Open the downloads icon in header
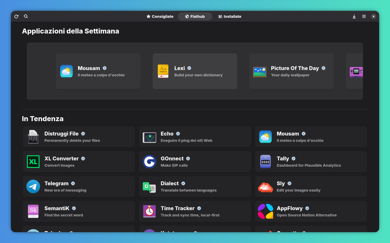The width and height of the screenshot is (390, 243). point(354,16)
